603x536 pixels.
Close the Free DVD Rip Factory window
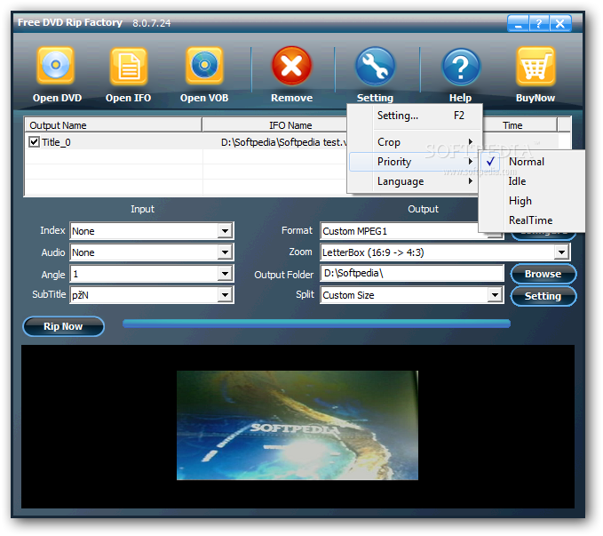click(560, 23)
